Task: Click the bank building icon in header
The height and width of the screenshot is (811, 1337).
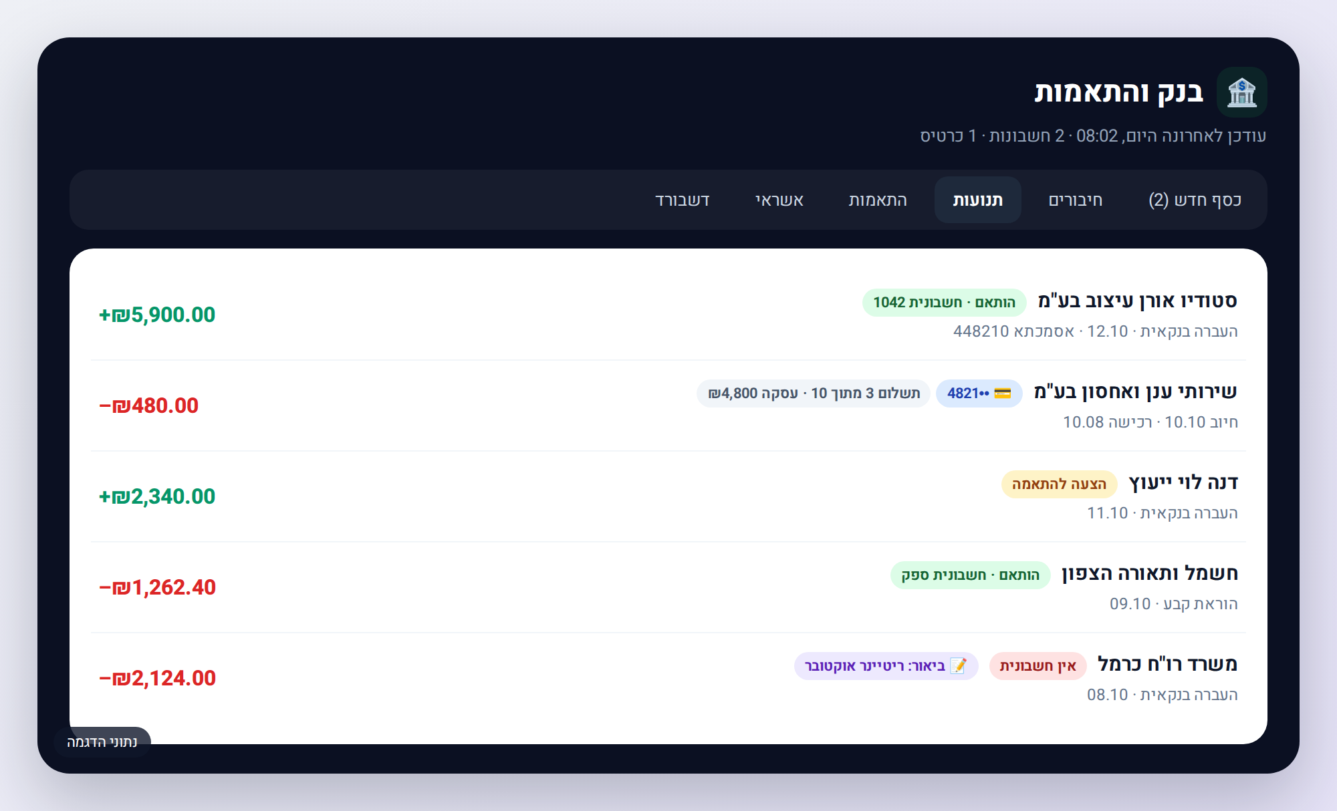Action: point(1241,92)
